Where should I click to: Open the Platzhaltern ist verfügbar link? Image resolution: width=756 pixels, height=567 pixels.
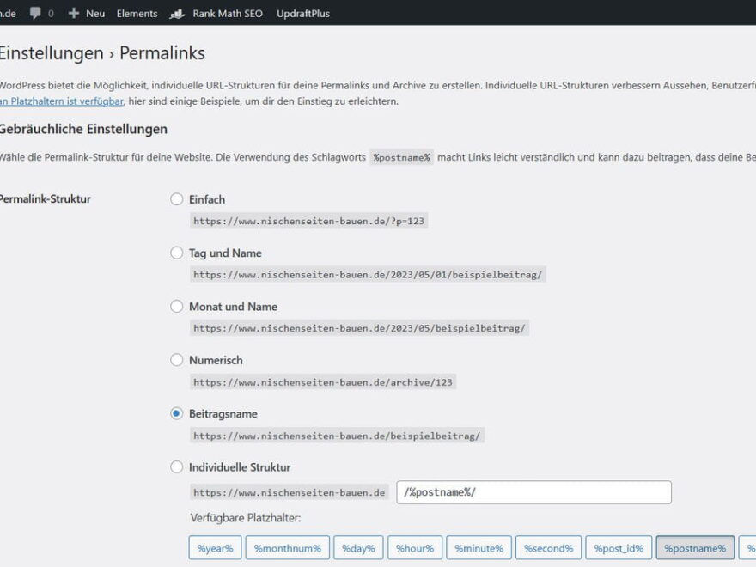point(62,101)
